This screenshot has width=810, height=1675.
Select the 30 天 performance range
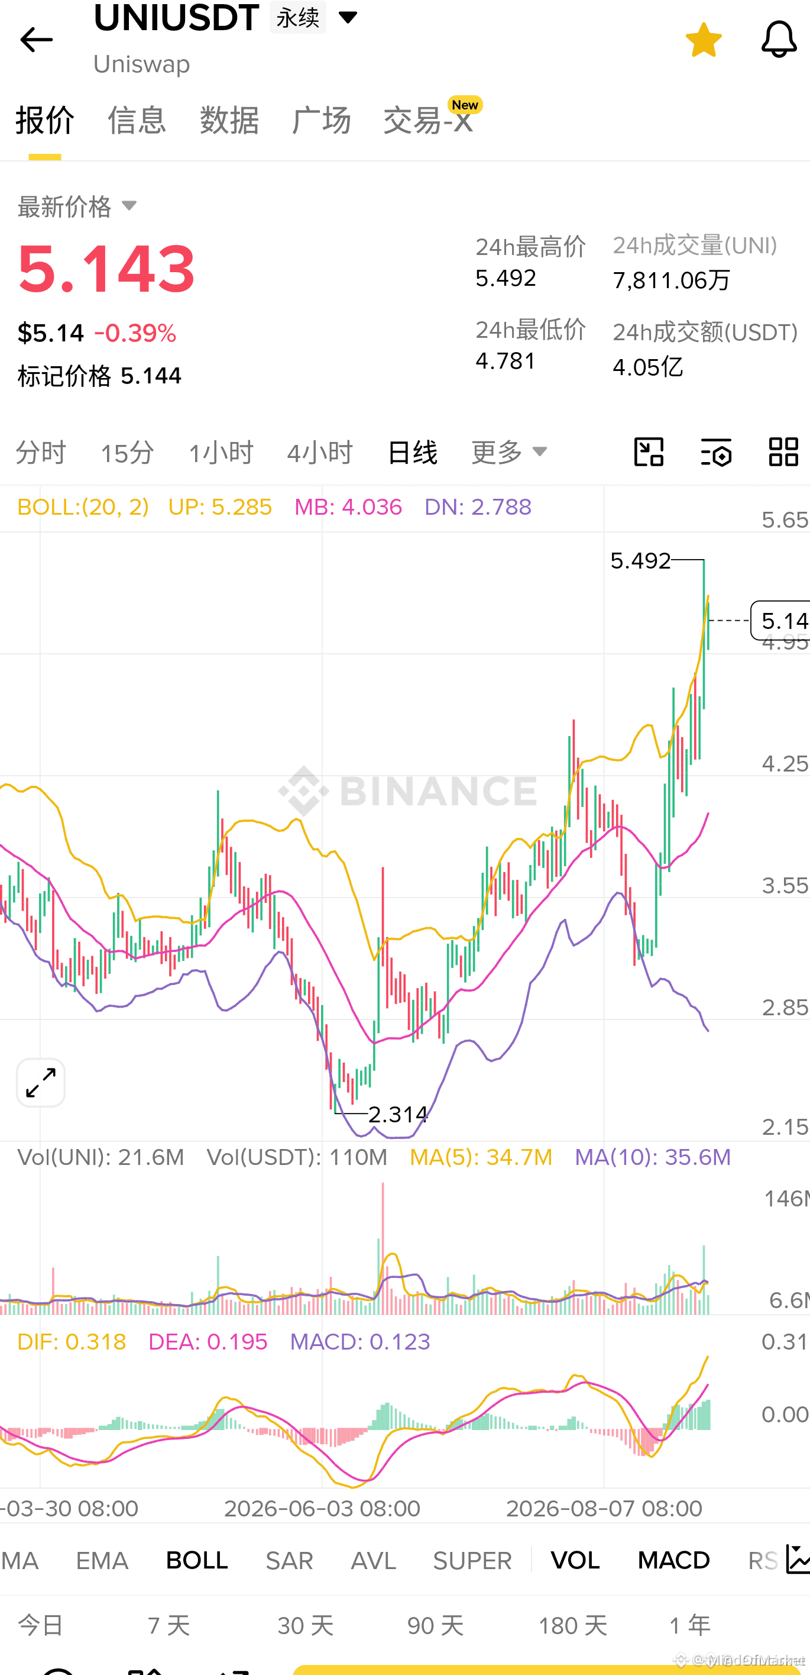click(x=305, y=1625)
